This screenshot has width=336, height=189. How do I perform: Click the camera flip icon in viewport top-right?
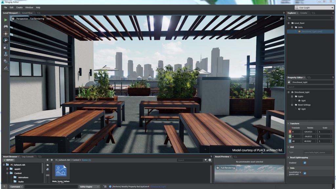tap(281, 19)
